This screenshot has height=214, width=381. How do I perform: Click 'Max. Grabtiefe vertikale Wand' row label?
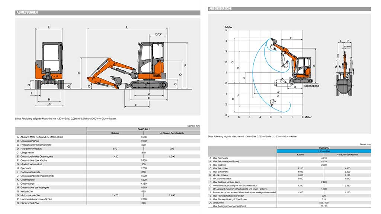(x=226, y=182)
